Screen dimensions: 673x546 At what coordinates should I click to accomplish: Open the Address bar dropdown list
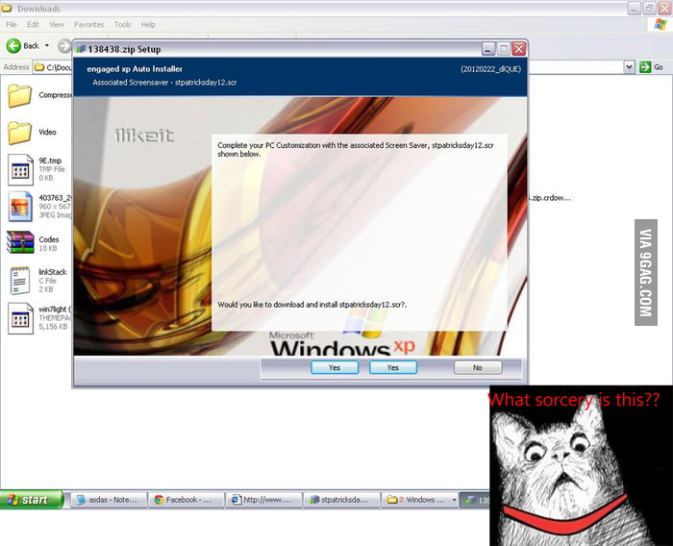point(630,67)
